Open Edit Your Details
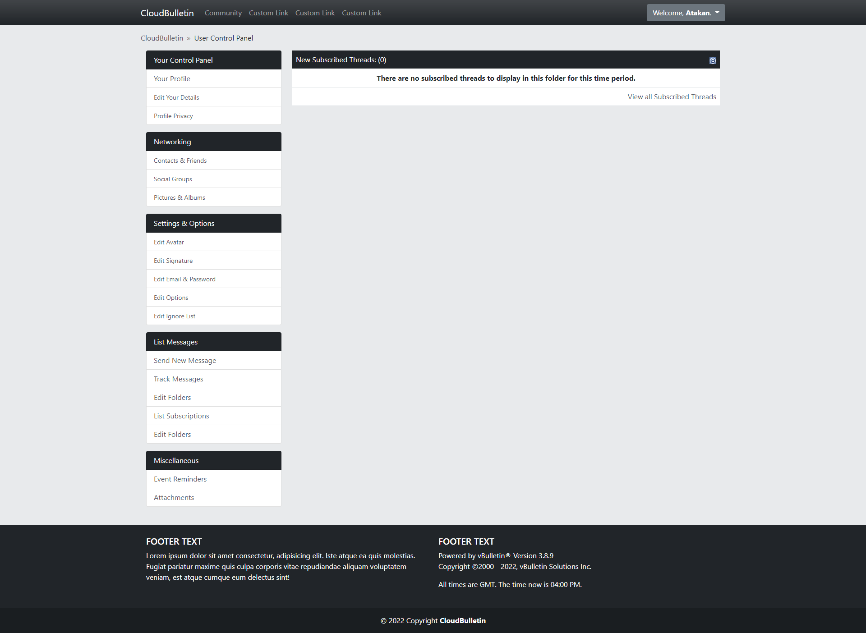Image resolution: width=866 pixels, height=633 pixels. point(176,97)
